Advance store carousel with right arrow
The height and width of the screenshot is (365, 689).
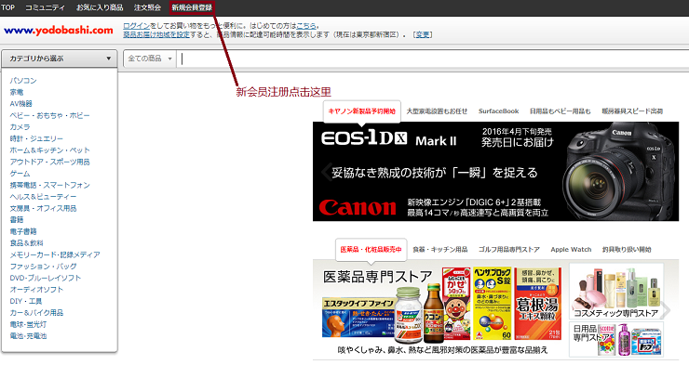tap(666, 310)
